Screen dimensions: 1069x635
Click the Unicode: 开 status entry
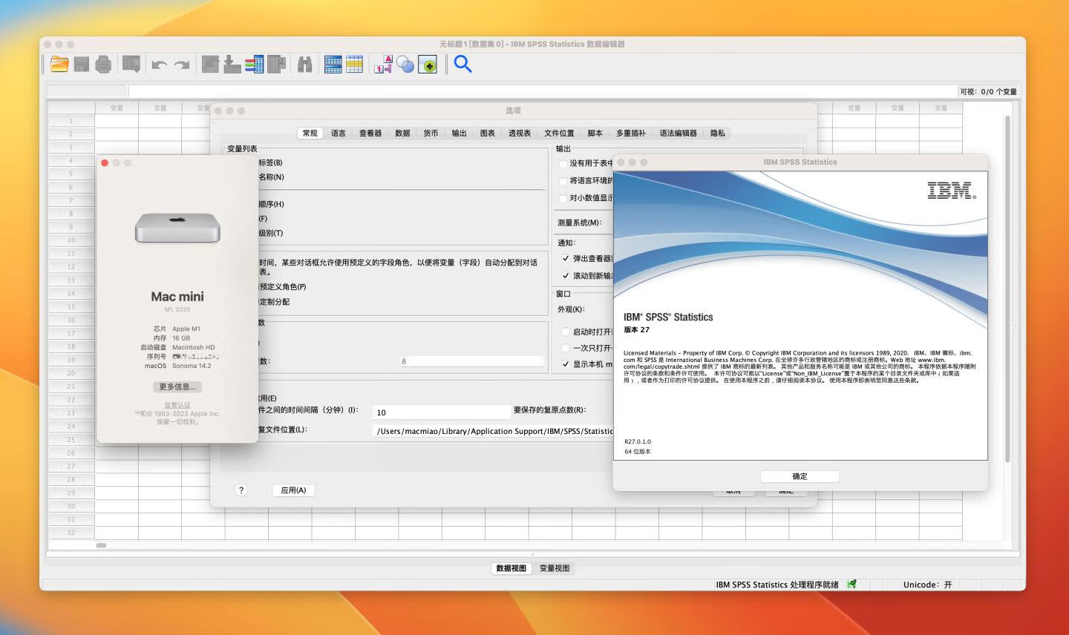[927, 585]
